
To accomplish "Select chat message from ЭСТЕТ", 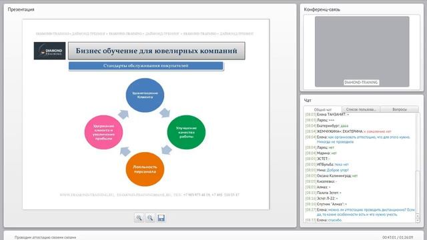I will click(x=318, y=159).
